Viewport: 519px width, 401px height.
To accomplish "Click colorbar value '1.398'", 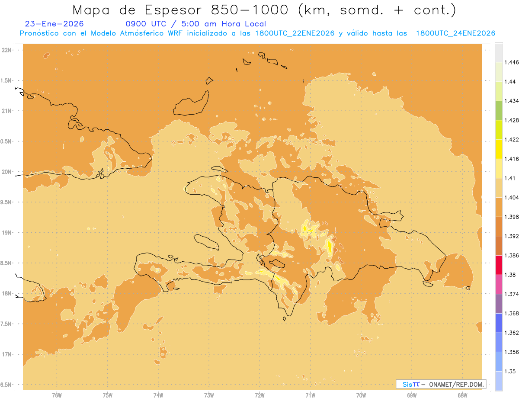I will (512, 217).
